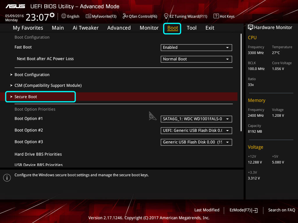
Task: Go to the Advanced tab
Action: (x=119, y=28)
